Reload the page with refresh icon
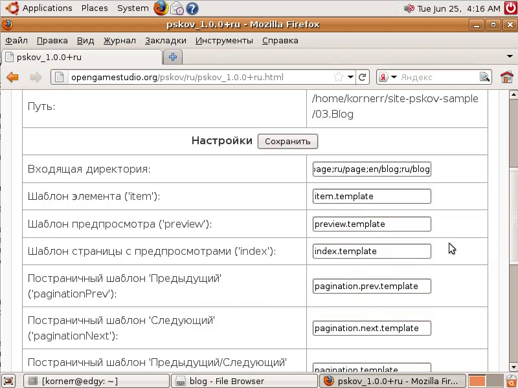The width and height of the screenshot is (518, 388). (363, 77)
